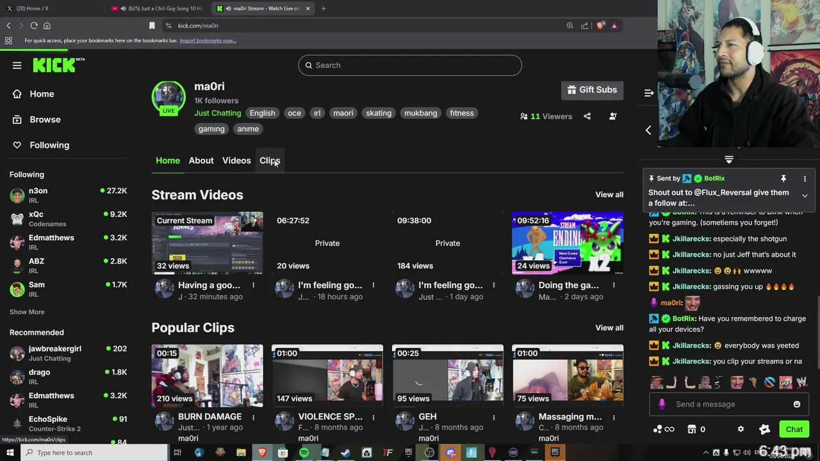Click Show More under Following
This screenshot has height=461, width=820.
tap(27, 312)
